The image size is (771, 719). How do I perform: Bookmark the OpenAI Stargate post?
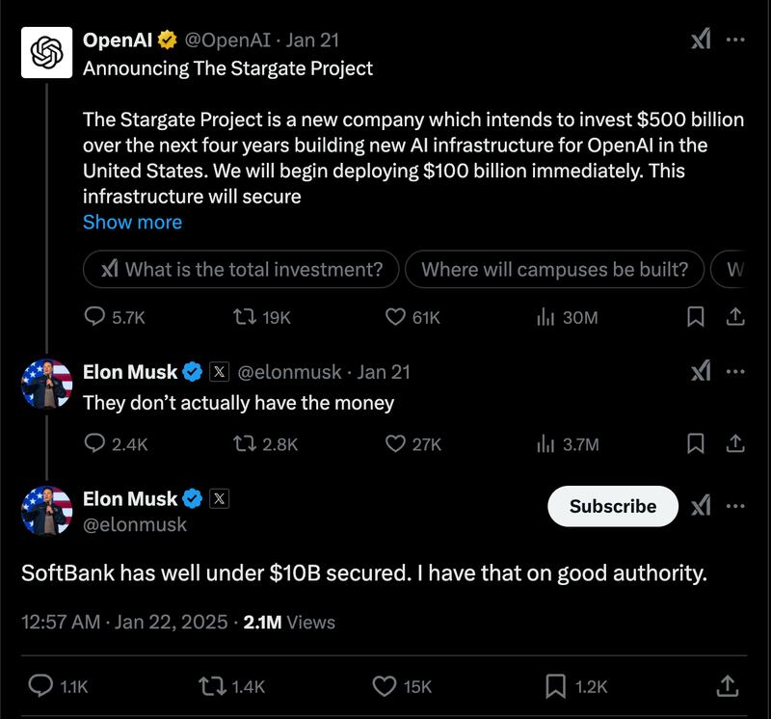coord(695,317)
